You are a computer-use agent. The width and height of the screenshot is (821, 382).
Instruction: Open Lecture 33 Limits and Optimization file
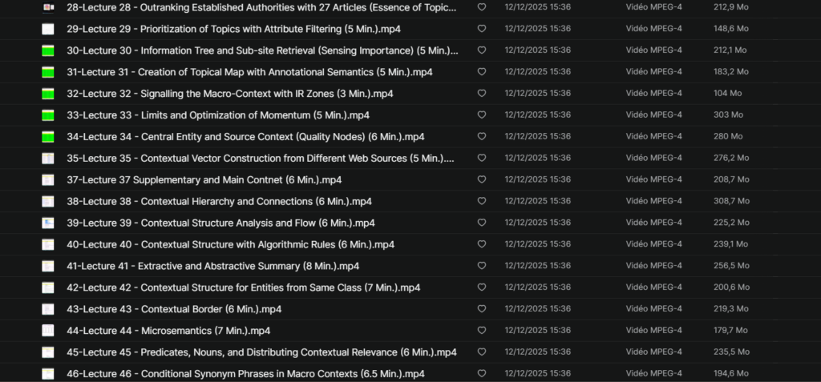[x=218, y=115]
